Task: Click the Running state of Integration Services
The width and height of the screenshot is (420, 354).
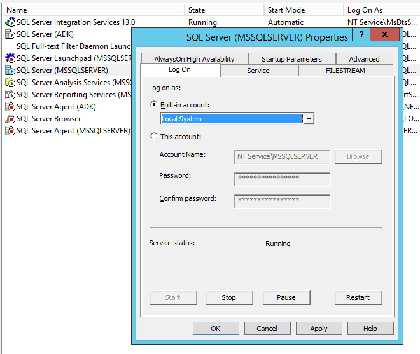Action: point(202,22)
